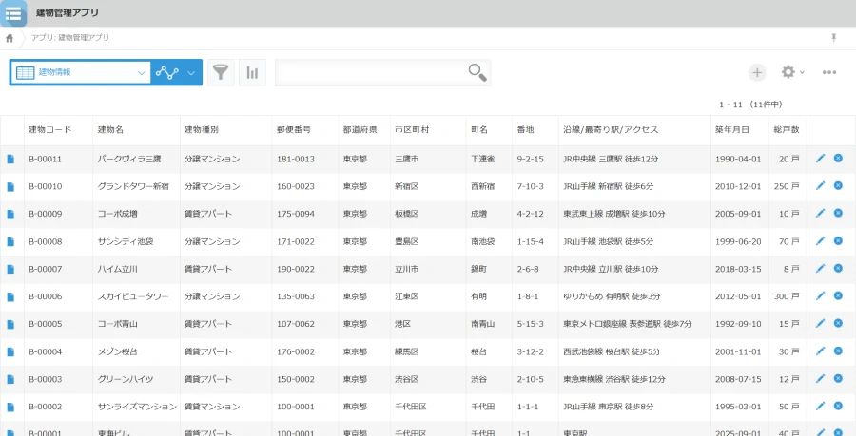This screenshot has height=436, width=856.
Task: Edit the ハイム立川 record with pencil
Action: (820, 268)
